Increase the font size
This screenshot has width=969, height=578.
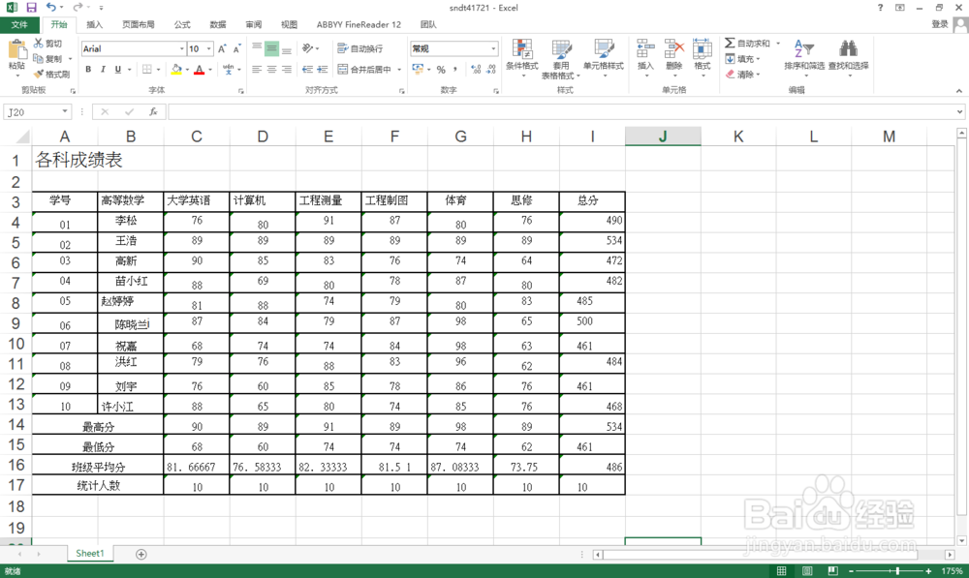point(223,48)
